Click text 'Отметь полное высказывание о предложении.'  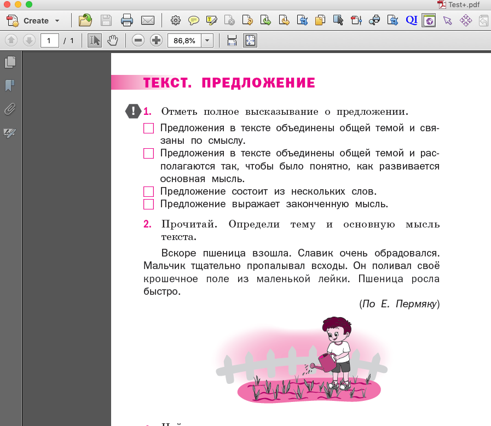pos(285,112)
